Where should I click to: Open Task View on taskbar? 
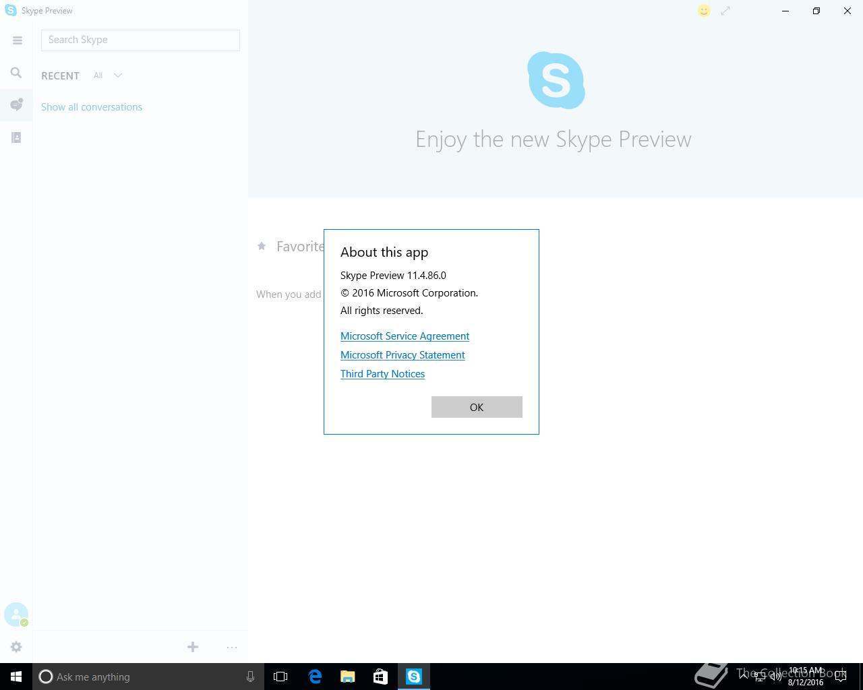click(x=280, y=677)
